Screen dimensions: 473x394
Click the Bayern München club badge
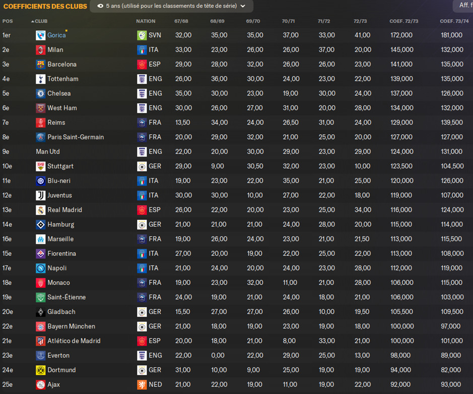click(x=40, y=326)
